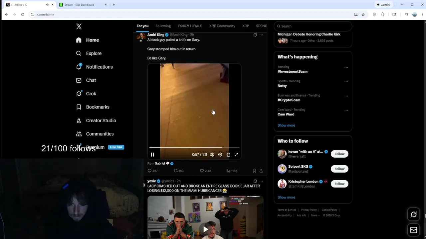The width and height of the screenshot is (426, 239).
Task: Expand the More footer menu
Action: tap(315, 215)
